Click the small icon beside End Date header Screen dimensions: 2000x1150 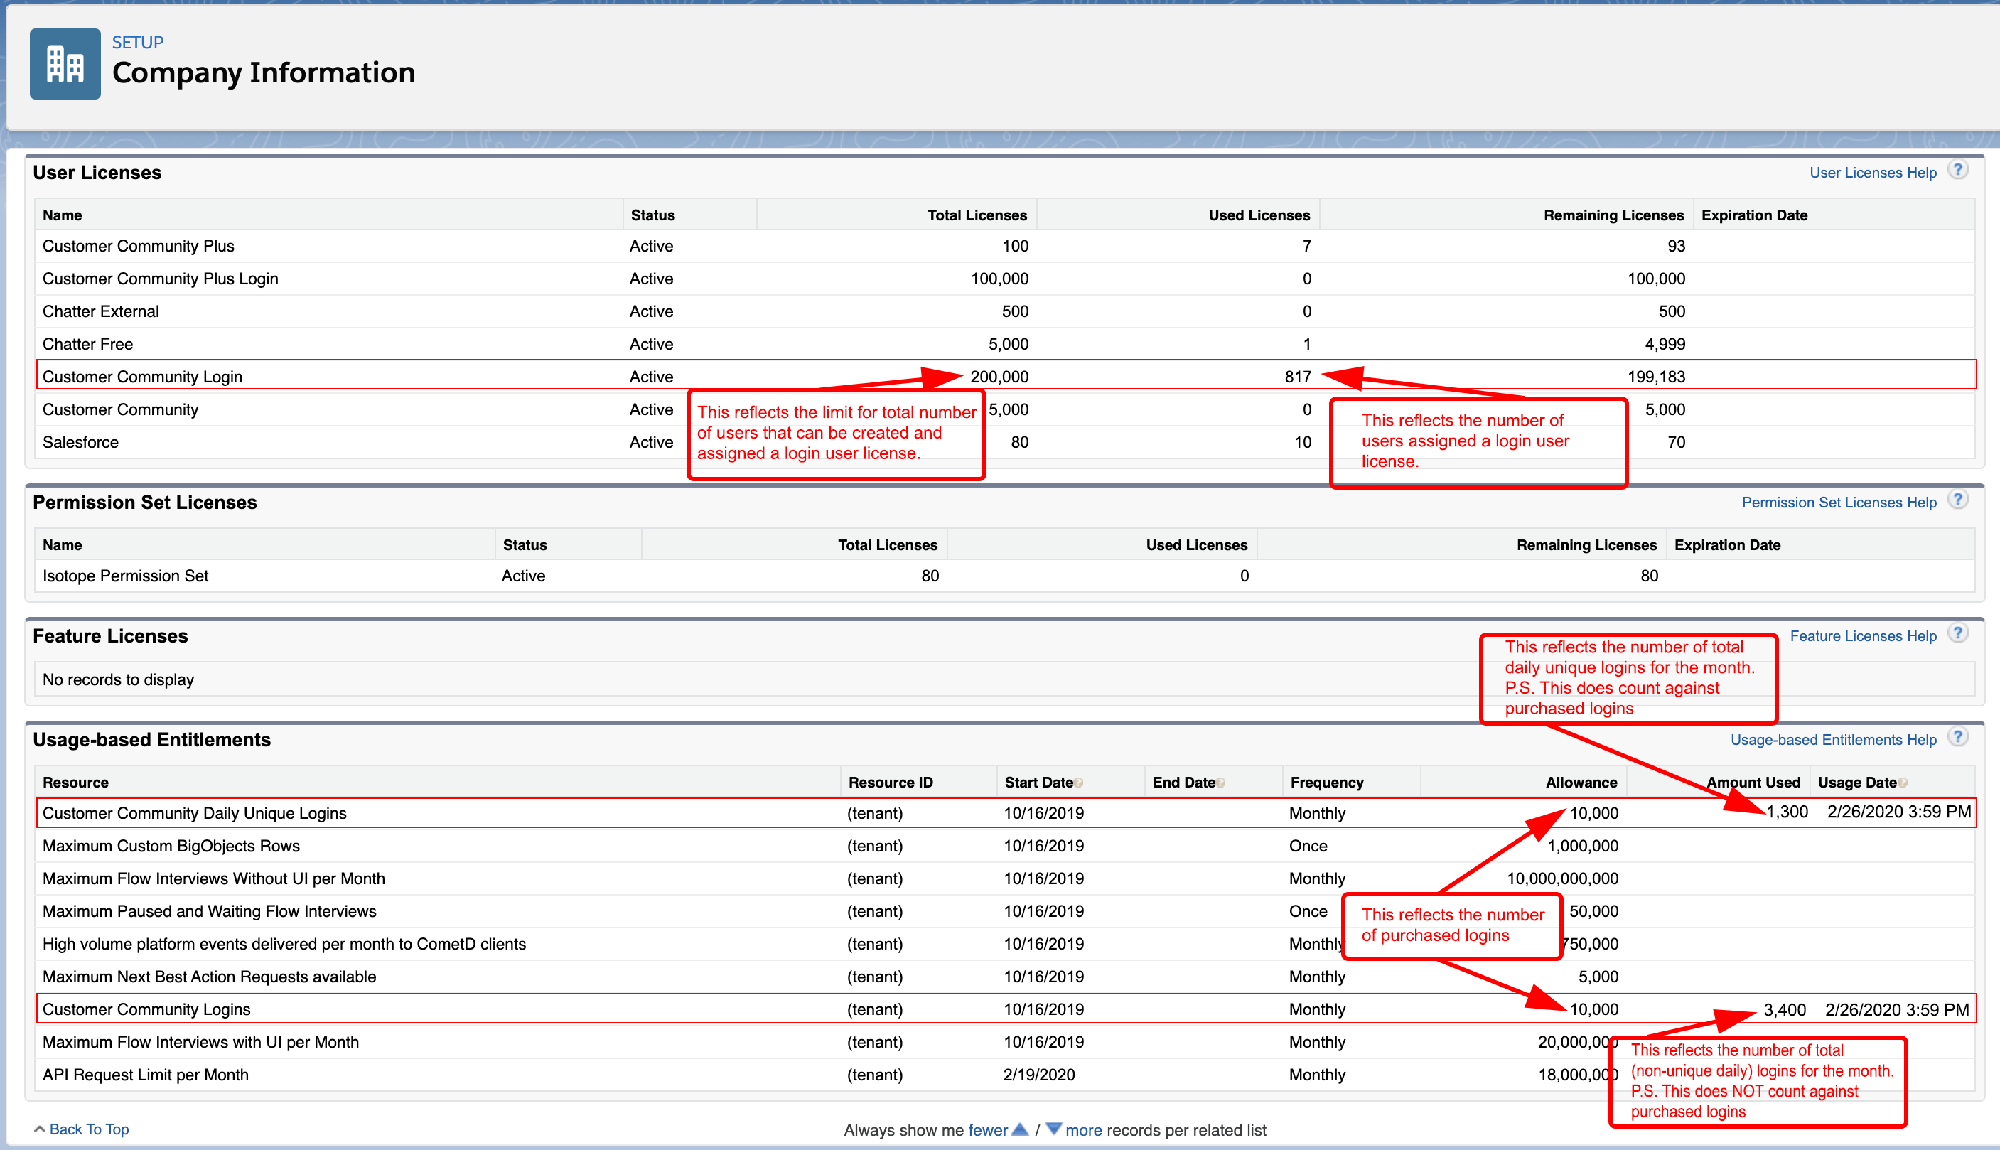pos(1221,783)
